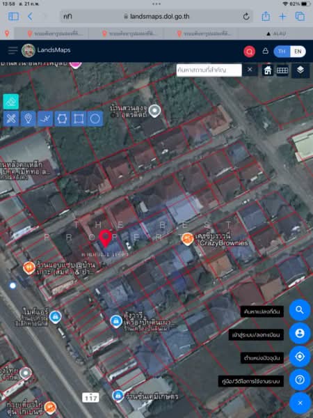Open the map layers selector
313x418 pixels.
pos(300,70)
